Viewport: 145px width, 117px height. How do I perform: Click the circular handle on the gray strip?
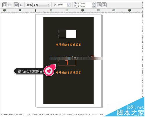(75, 58)
